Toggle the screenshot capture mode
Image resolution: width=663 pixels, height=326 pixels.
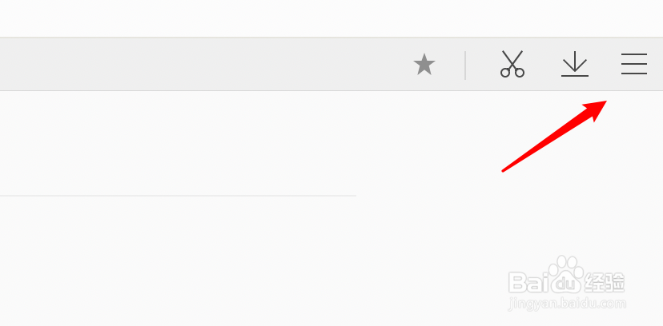click(512, 64)
